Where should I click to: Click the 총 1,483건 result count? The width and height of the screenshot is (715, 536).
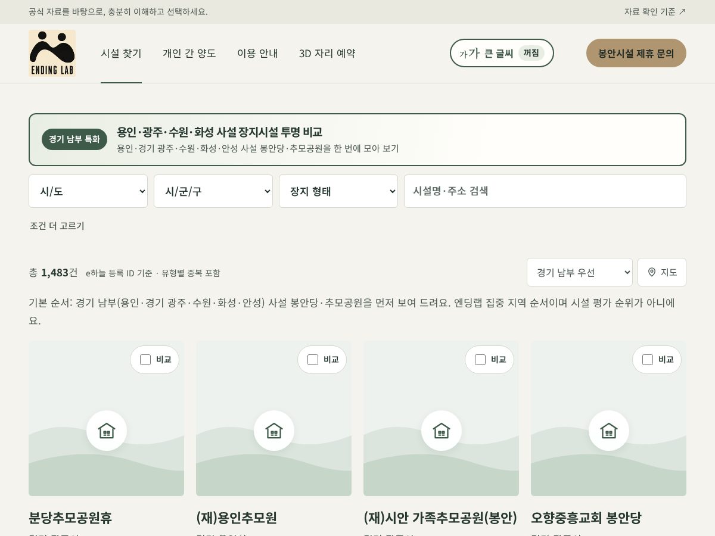(53, 272)
